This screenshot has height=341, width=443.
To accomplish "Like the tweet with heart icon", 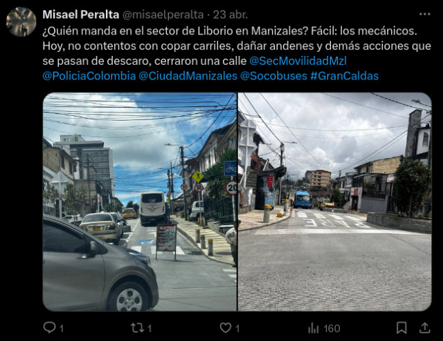I will click(226, 328).
